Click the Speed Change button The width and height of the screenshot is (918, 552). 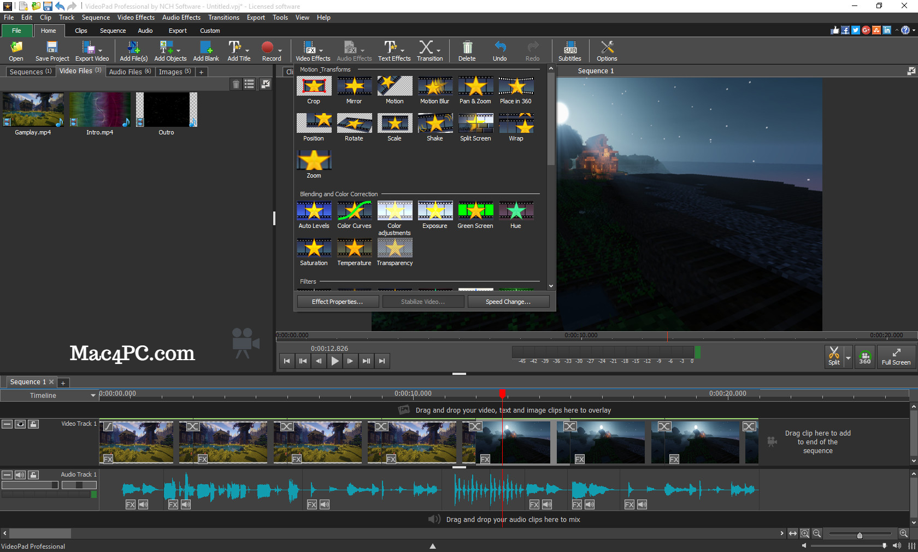508,302
